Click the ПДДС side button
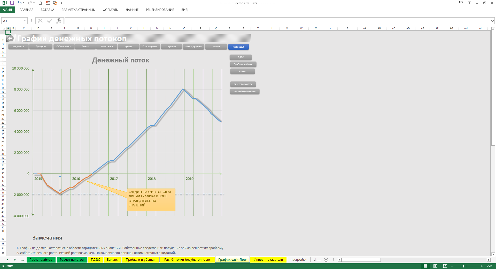 [241, 57]
